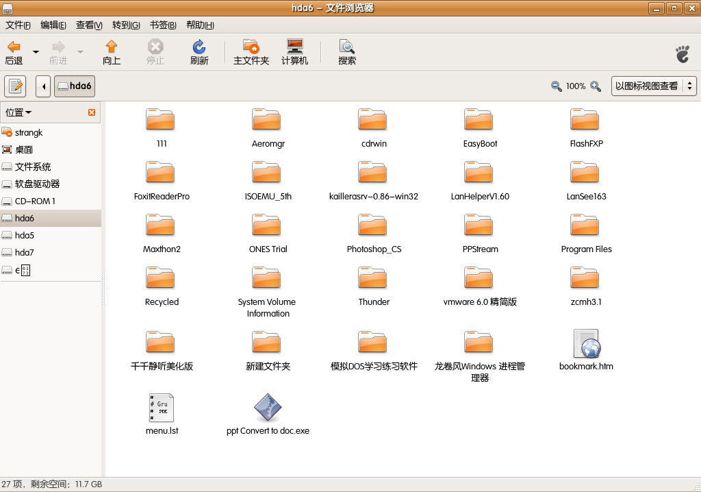Select the ISOEMU_5th folder icon
701x492 pixels.
tap(266, 173)
